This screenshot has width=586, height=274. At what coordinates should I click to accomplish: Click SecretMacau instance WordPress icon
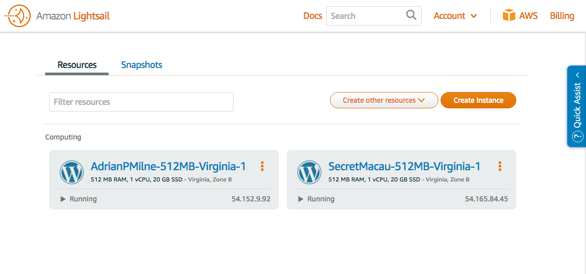coord(309,172)
